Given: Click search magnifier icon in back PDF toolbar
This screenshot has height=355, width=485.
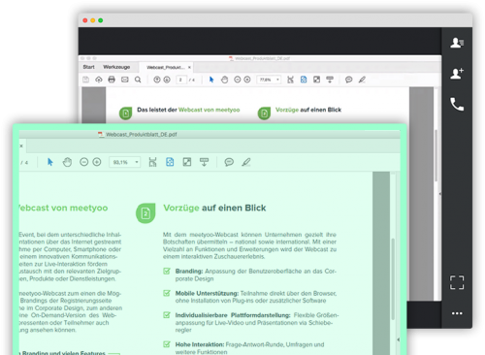Looking at the screenshot, I should (138, 80).
